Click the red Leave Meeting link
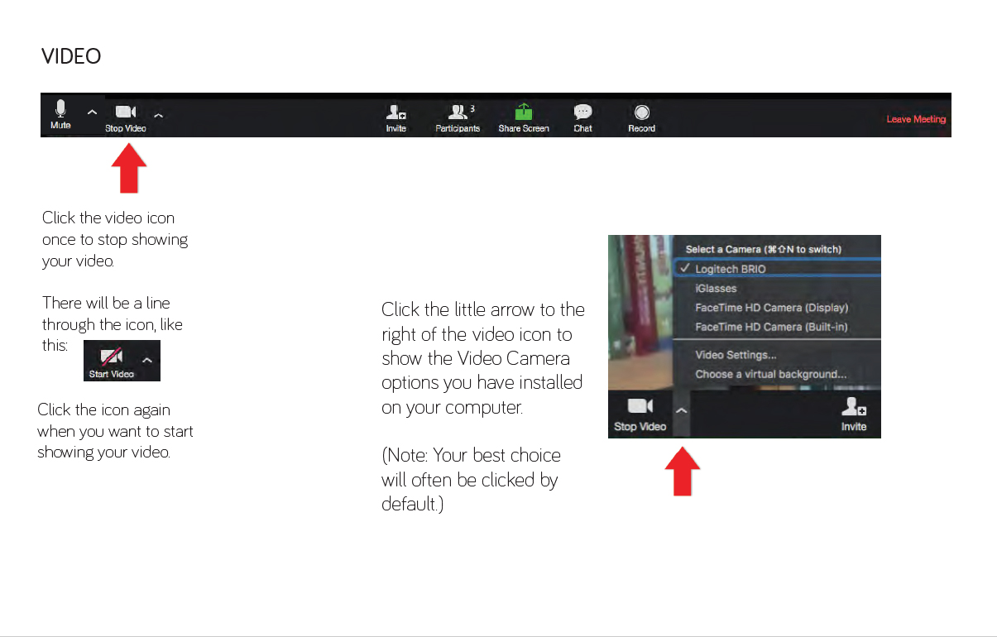Viewport: 997px width, 637px height. tap(916, 119)
